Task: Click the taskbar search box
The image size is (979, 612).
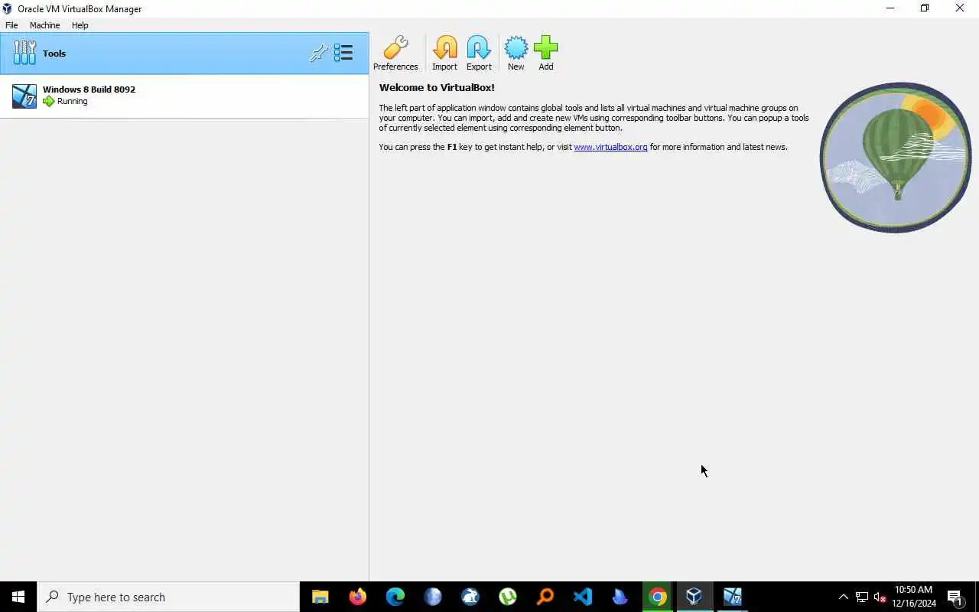Action: pyautogui.click(x=168, y=597)
